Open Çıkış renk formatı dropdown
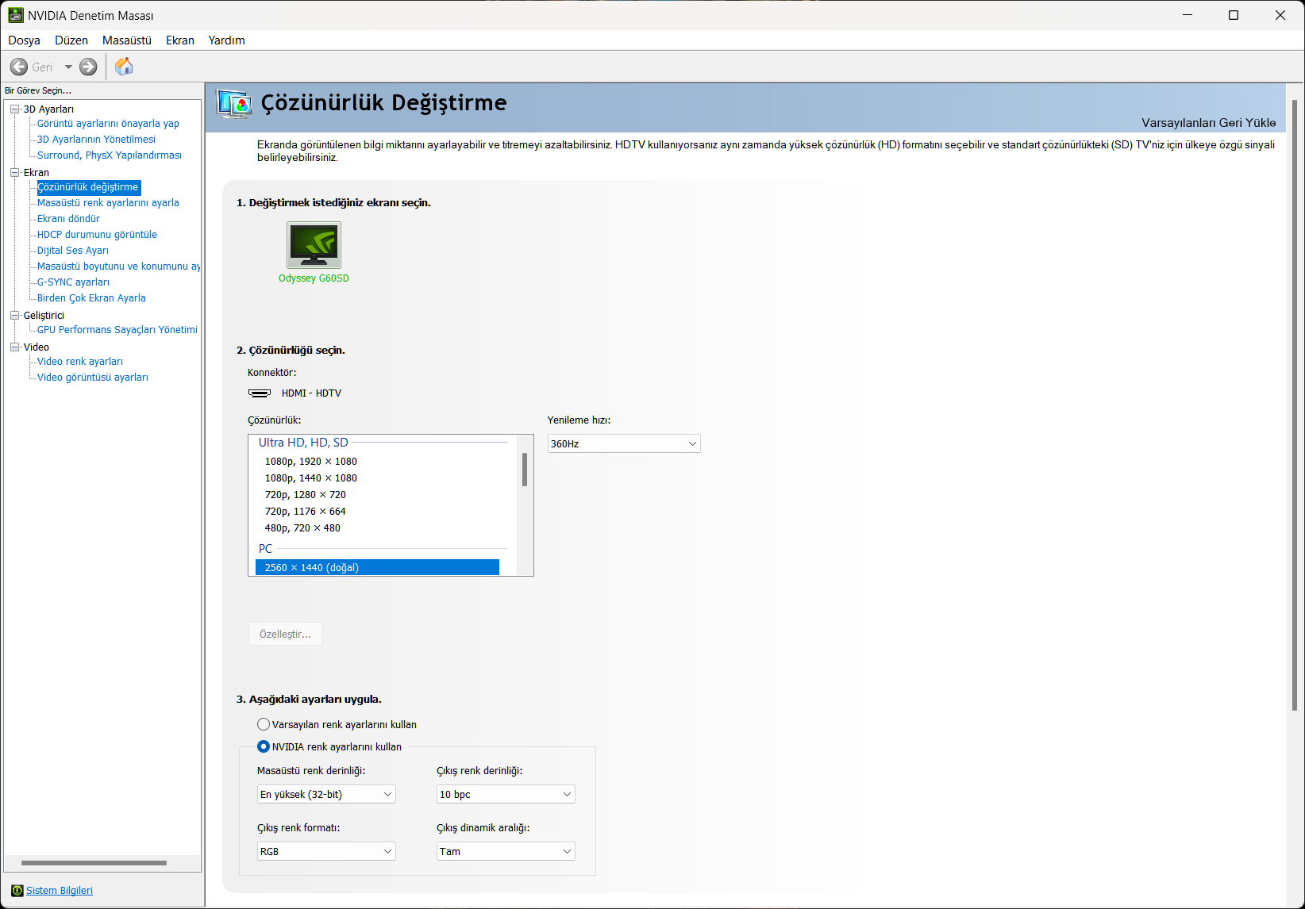The width and height of the screenshot is (1305, 909). (326, 852)
